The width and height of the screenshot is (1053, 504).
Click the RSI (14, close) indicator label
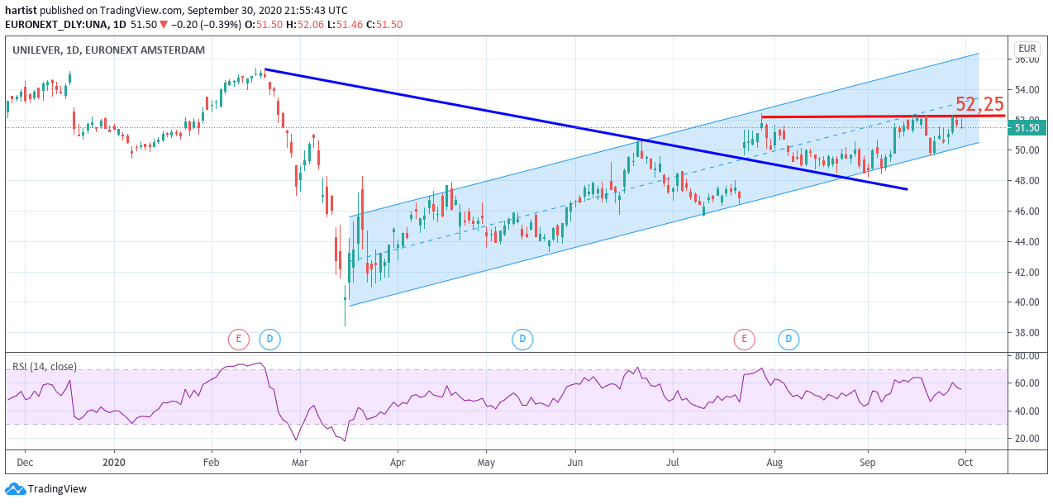tap(45, 367)
